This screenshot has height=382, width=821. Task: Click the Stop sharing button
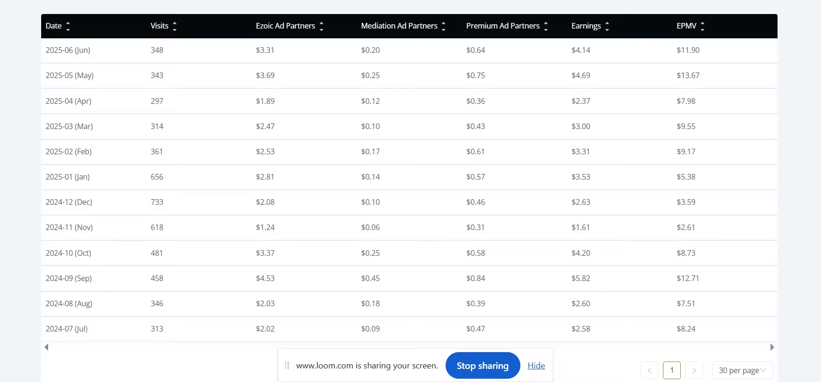point(483,366)
